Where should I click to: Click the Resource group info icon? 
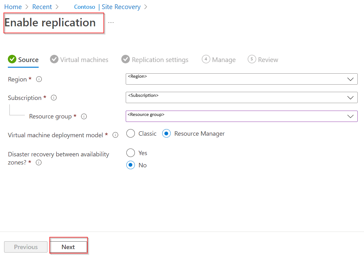pyautogui.click(x=84, y=116)
